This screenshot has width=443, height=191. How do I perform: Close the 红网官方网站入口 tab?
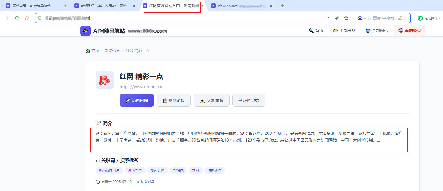[x=203, y=6]
